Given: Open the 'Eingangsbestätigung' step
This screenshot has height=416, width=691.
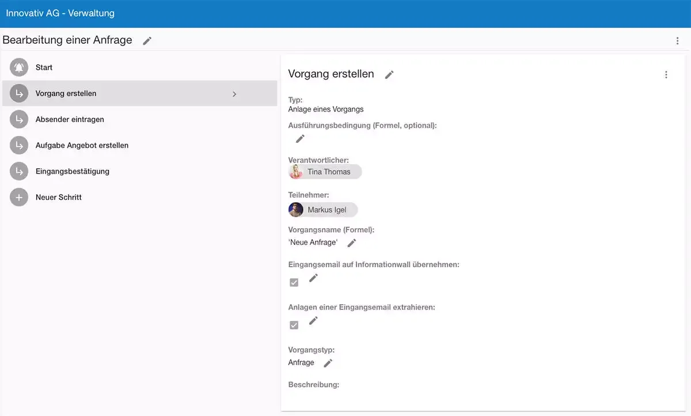Looking at the screenshot, I should tap(73, 171).
